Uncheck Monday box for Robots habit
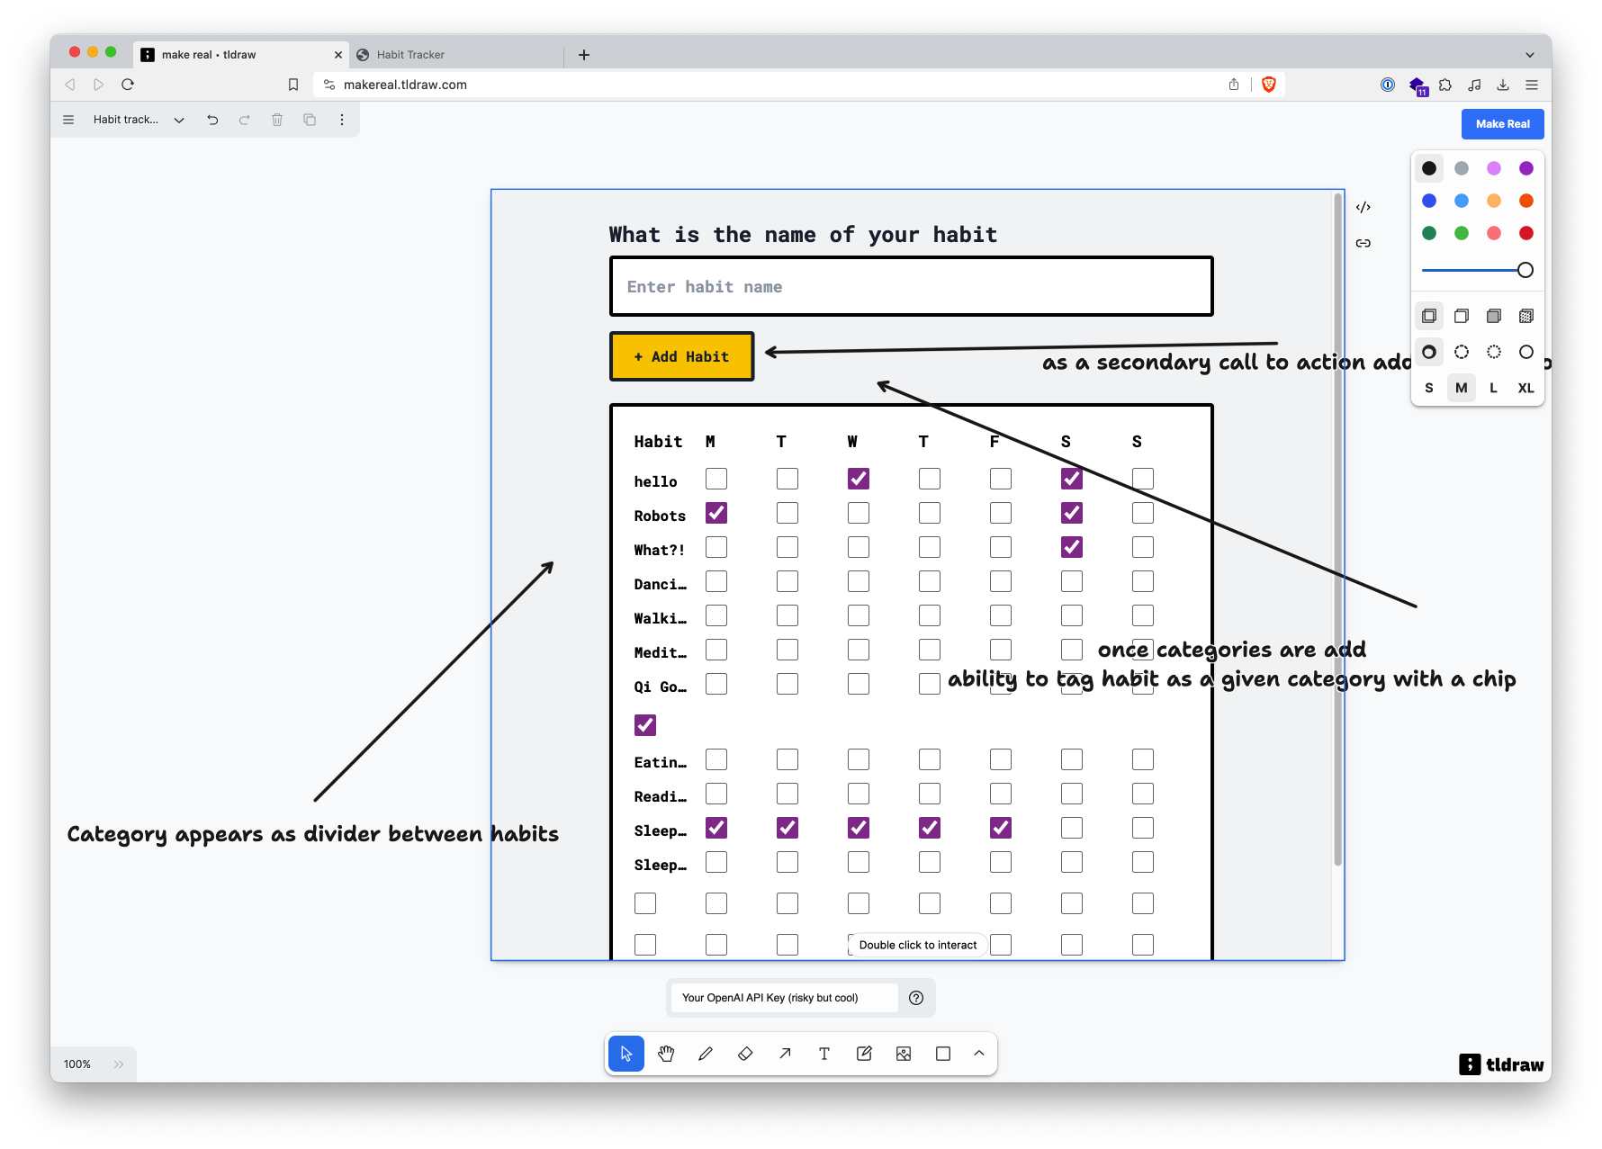The width and height of the screenshot is (1602, 1149). click(716, 513)
